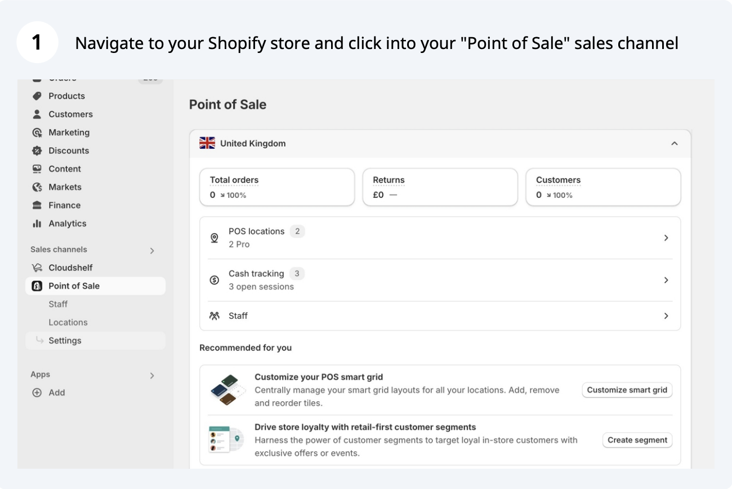Viewport: 732px width, 489px height.
Task: Click the POS locations count badge 2
Action: [297, 231]
